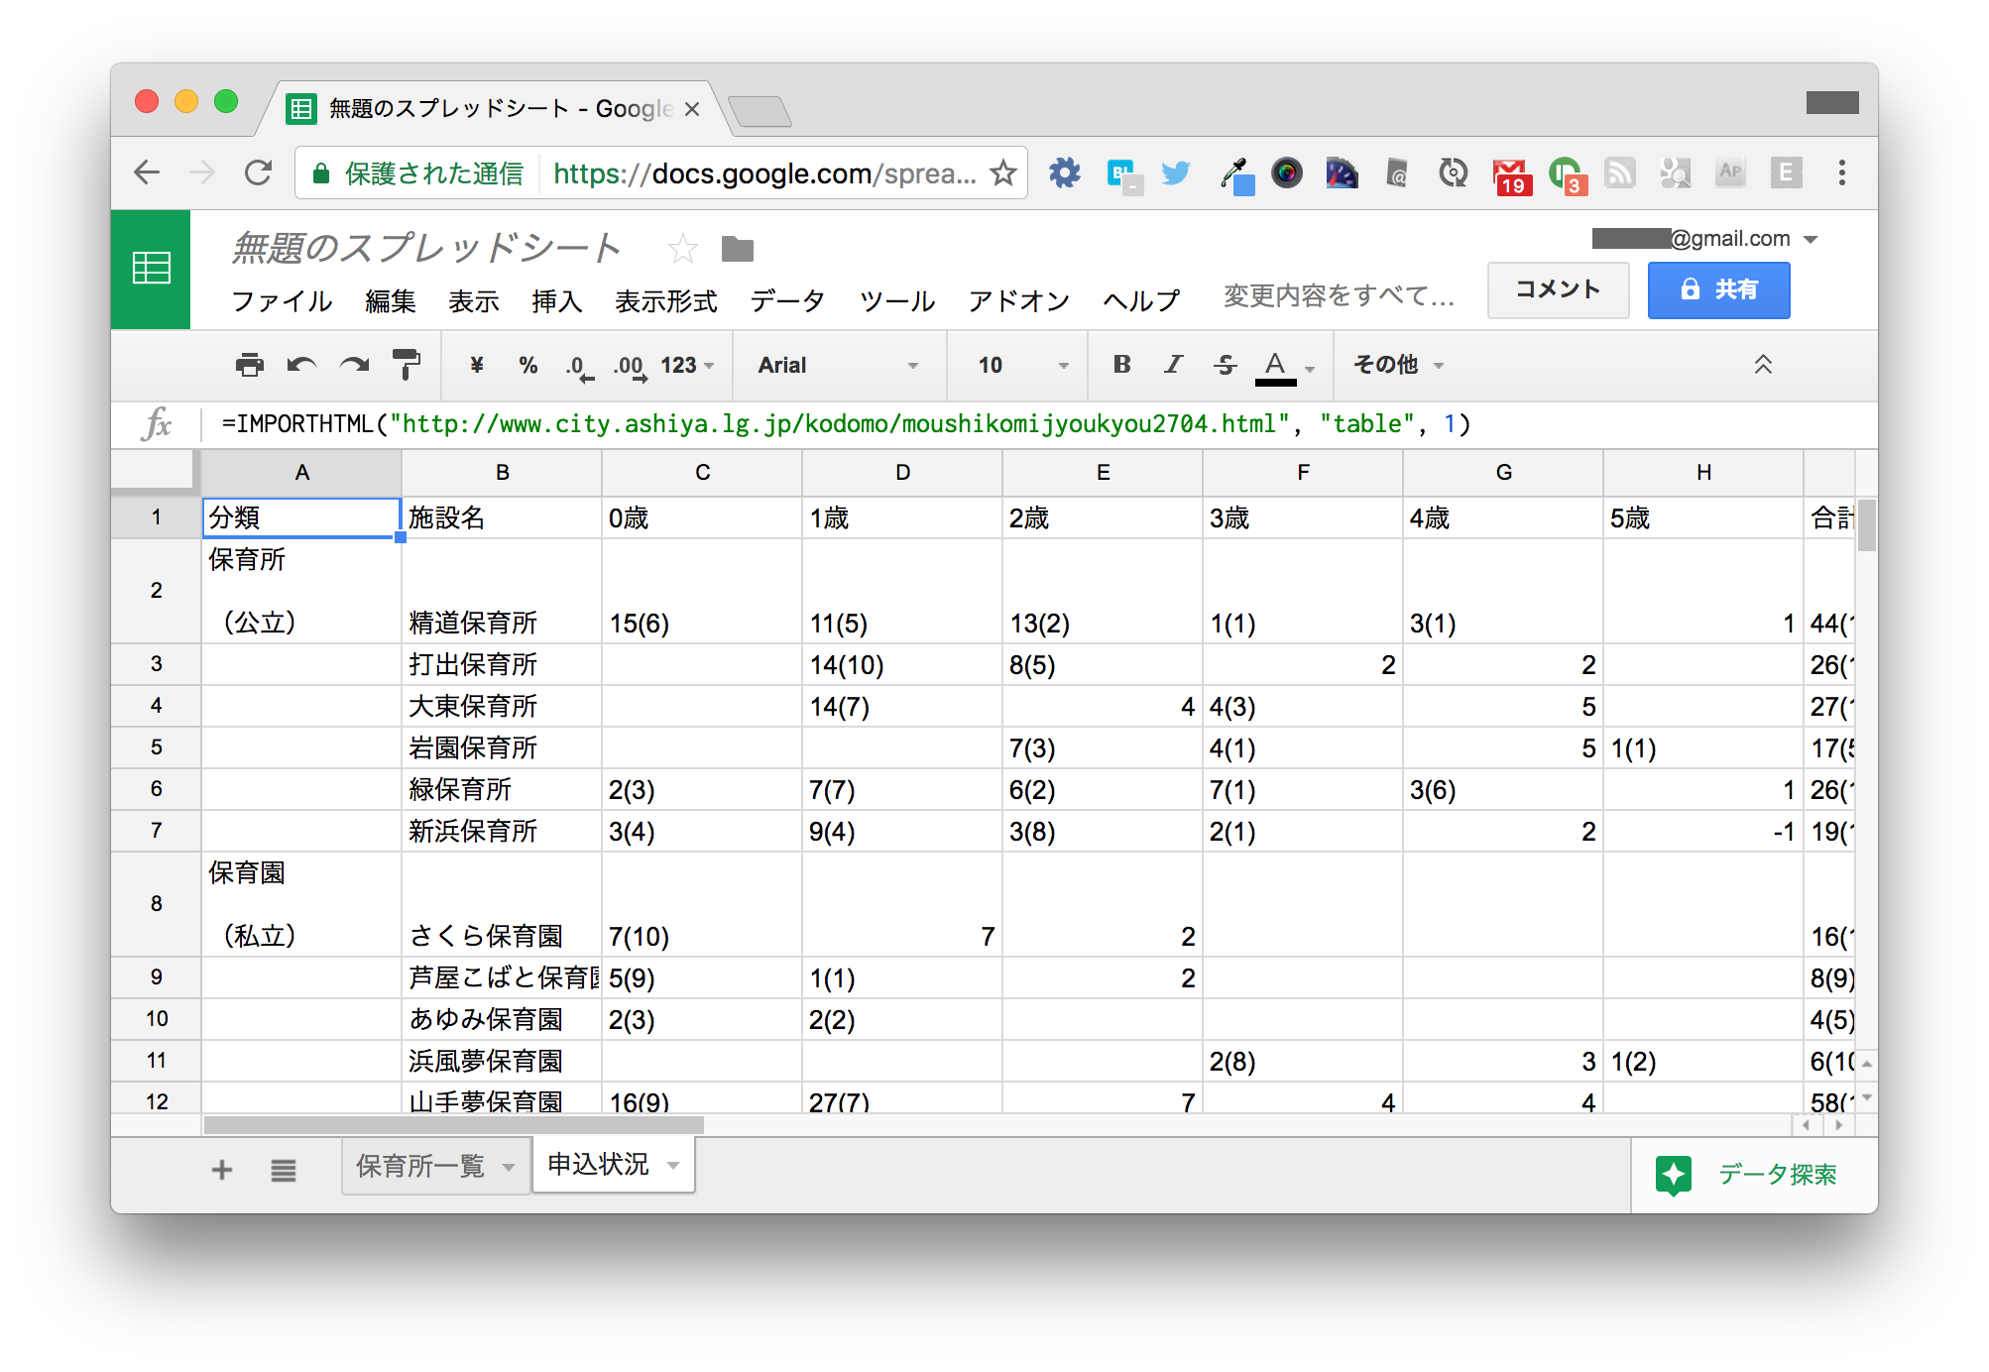1989x1372 pixels.
Task: Open the Explore data button
Action: click(x=1747, y=1175)
